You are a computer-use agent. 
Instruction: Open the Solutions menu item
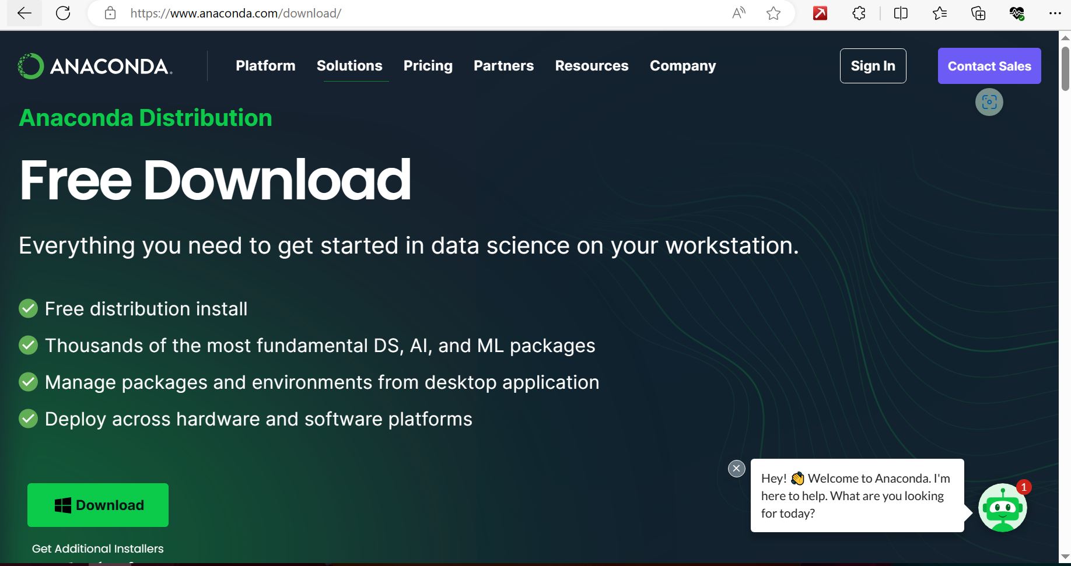point(349,66)
